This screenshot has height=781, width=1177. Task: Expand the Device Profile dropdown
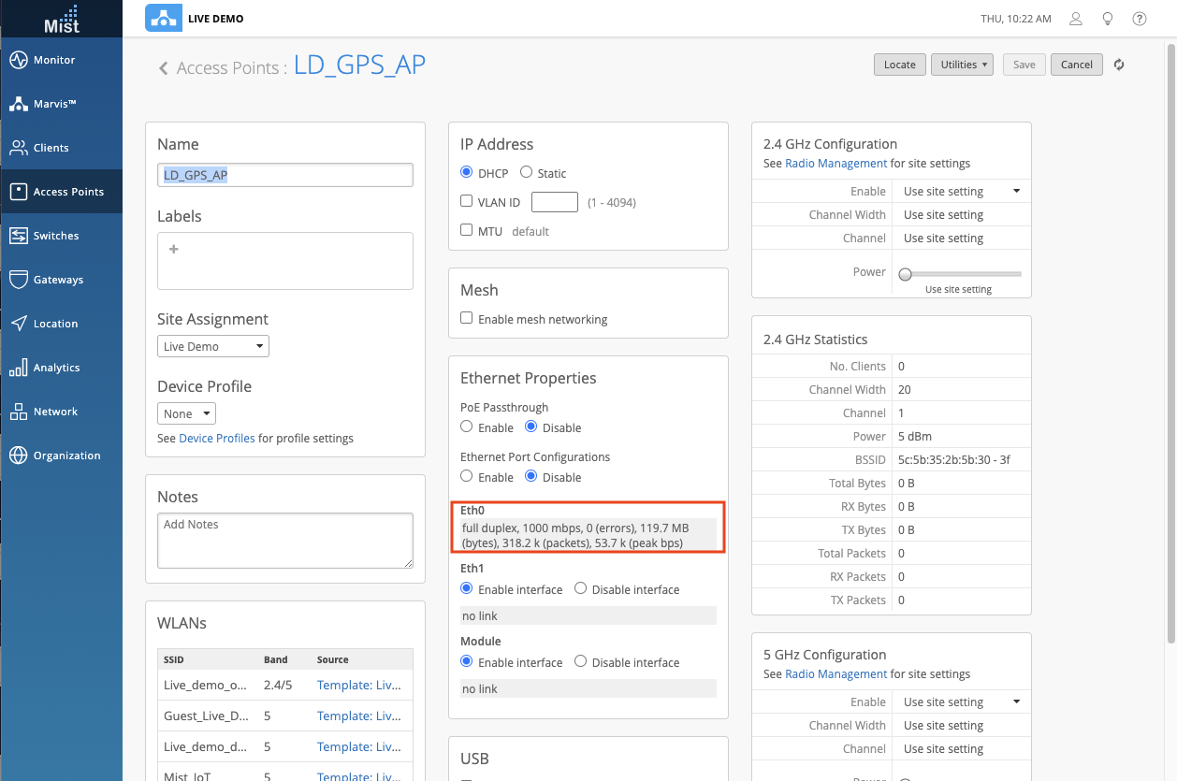pos(186,413)
